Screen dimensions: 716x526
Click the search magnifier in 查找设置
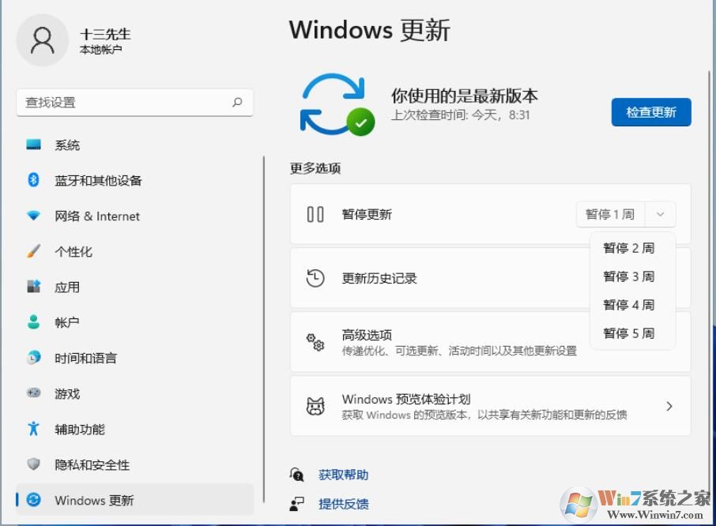[238, 102]
